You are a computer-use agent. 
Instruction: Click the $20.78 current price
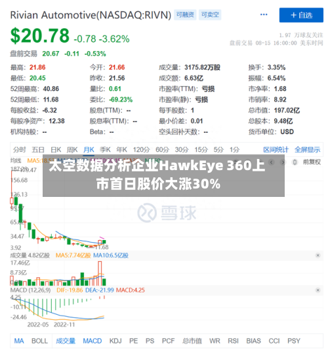pyautogui.click(x=40, y=35)
